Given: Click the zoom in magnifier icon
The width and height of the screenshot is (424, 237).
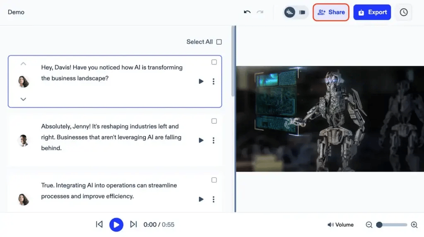Looking at the screenshot, I should pyautogui.click(x=414, y=225).
